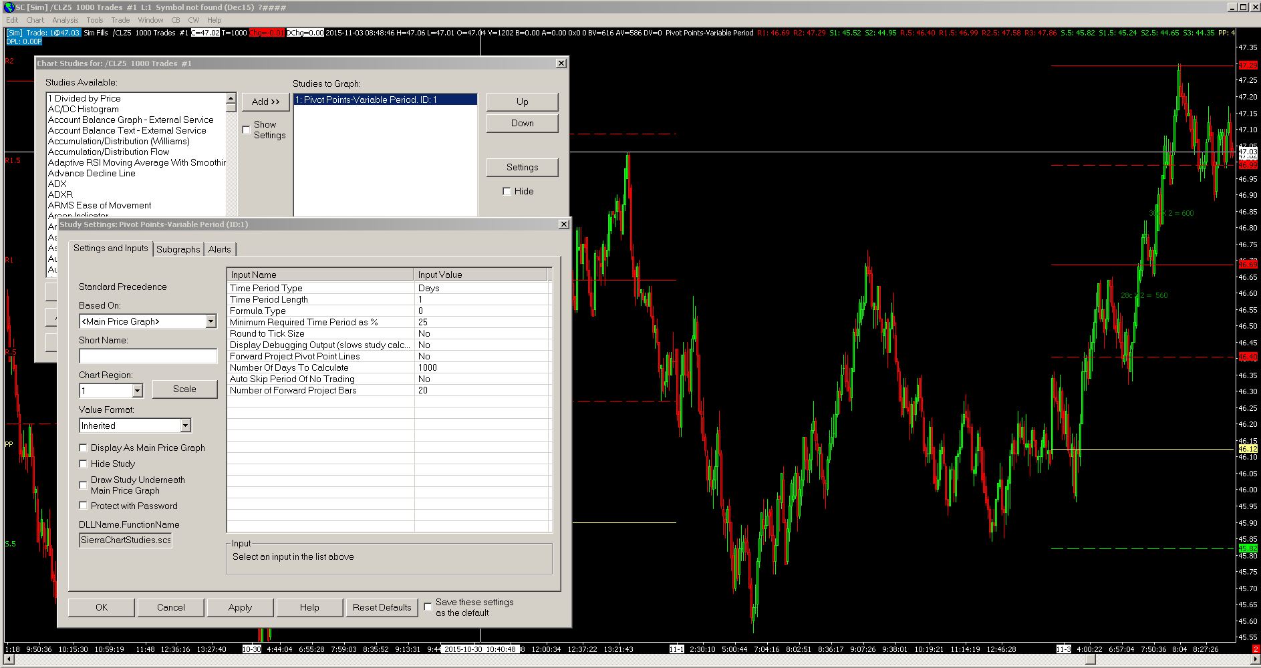Enable Display As Main Price Graph
Image resolution: width=1261 pixels, height=668 pixels.
coord(84,448)
